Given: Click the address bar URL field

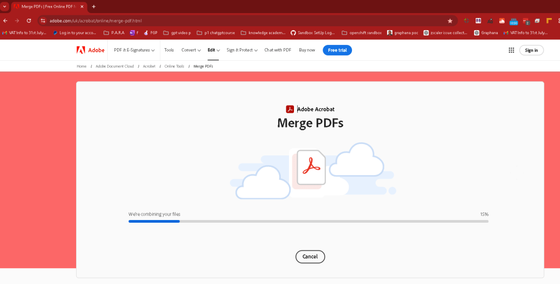Looking at the screenshot, I should point(246,21).
